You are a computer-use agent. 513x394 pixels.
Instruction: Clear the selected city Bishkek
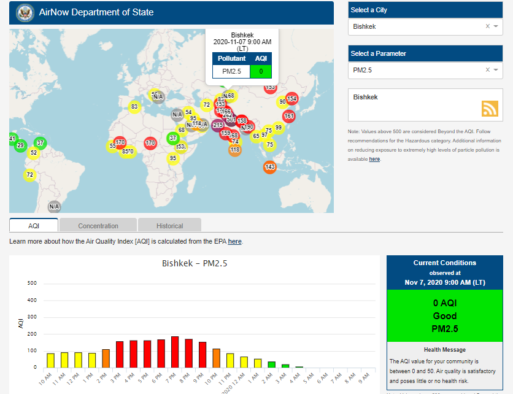coord(488,26)
